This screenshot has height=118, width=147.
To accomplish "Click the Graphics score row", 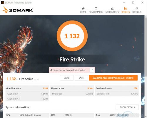I will (x=27, y=88).
